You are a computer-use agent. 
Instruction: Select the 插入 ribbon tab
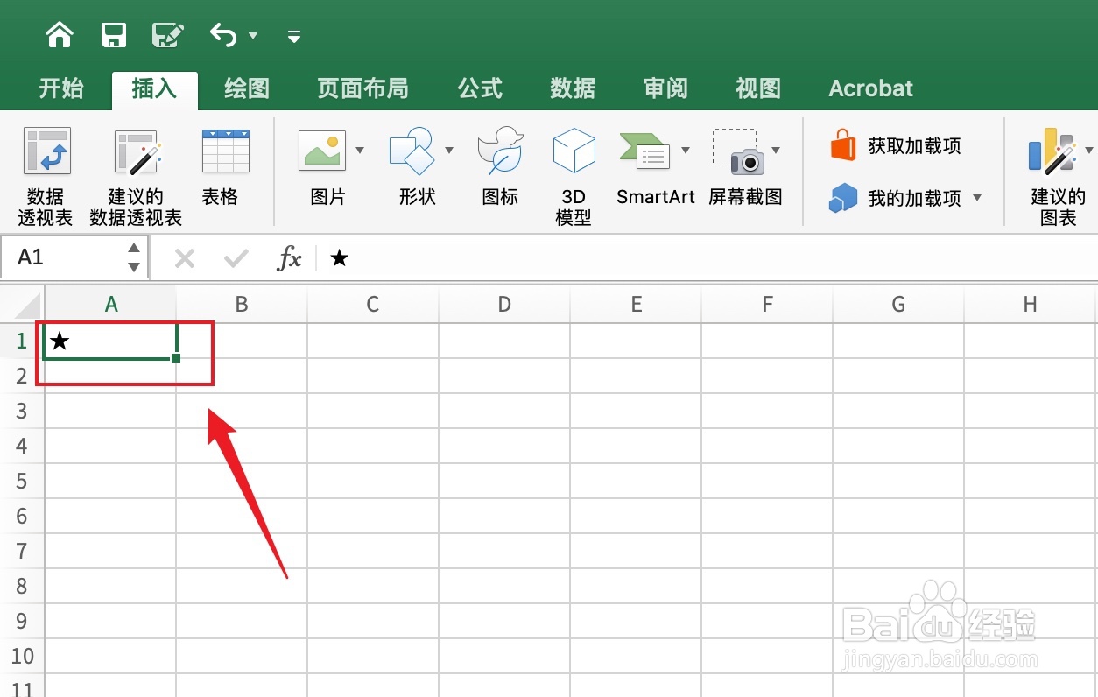click(x=154, y=88)
